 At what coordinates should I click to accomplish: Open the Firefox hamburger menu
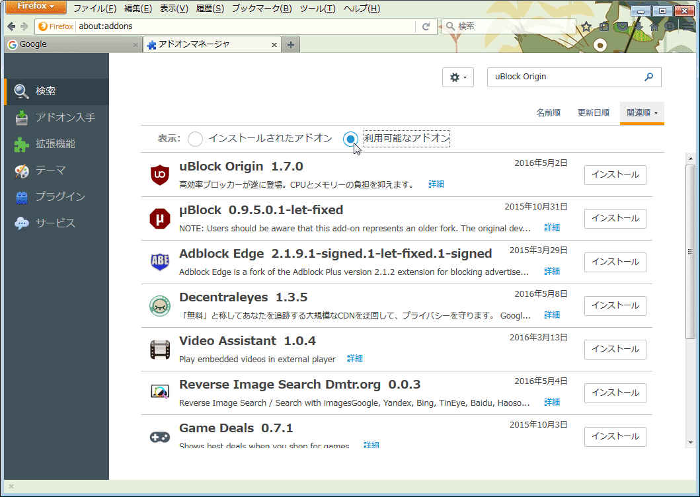point(687,27)
